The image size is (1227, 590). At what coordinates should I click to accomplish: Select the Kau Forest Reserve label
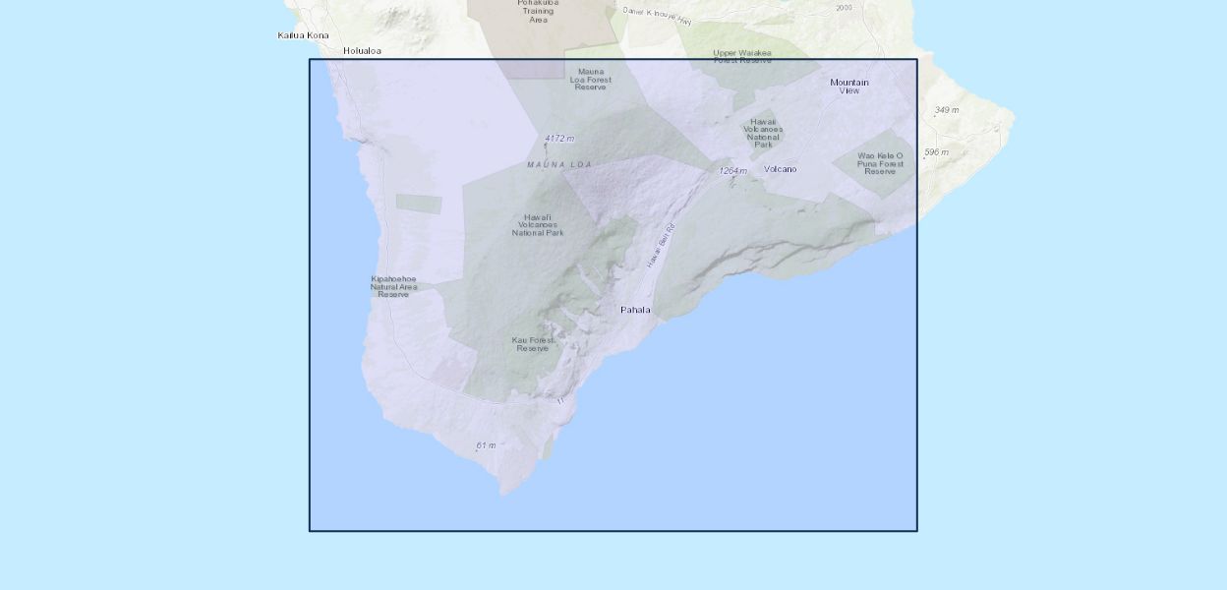point(533,344)
